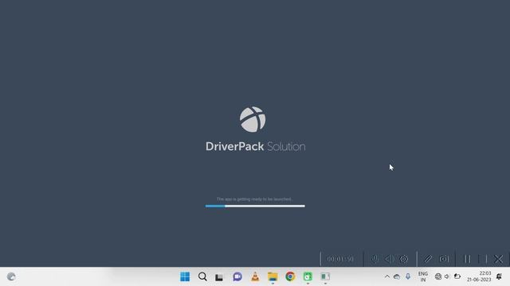Image resolution: width=510 pixels, height=286 pixels.
Task: Pause the screen recording
Action: pos(468,259)
